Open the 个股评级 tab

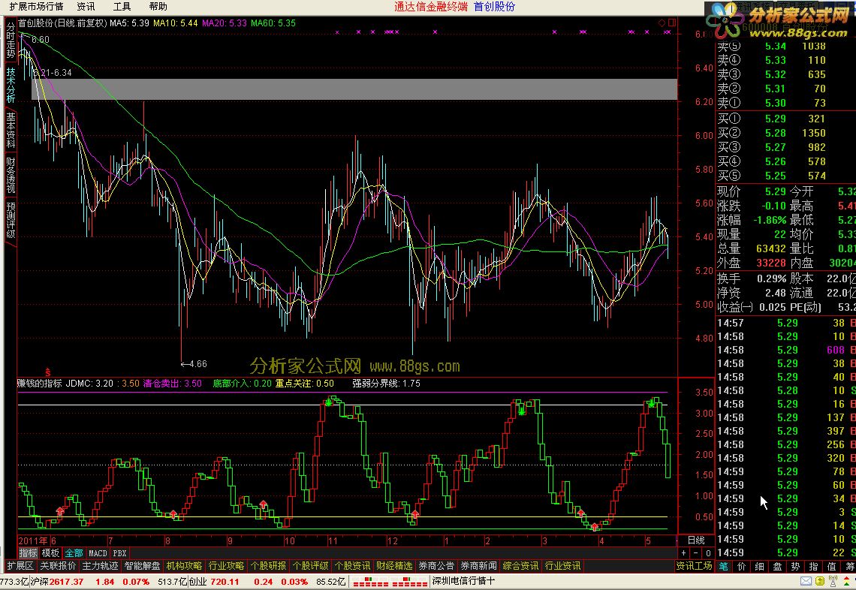[310, 566]
